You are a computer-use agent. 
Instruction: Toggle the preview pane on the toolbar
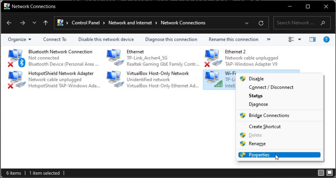pyautogui.click(x=312, y=39)
